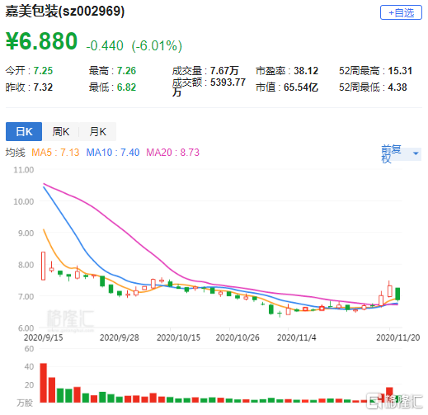Click 昨收 value 7.32
This screenshot has height=415, width=428.
coord(43,87)
